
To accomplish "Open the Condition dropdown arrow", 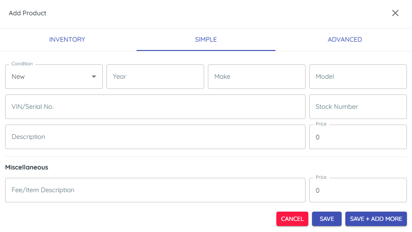I will [94, 76].
